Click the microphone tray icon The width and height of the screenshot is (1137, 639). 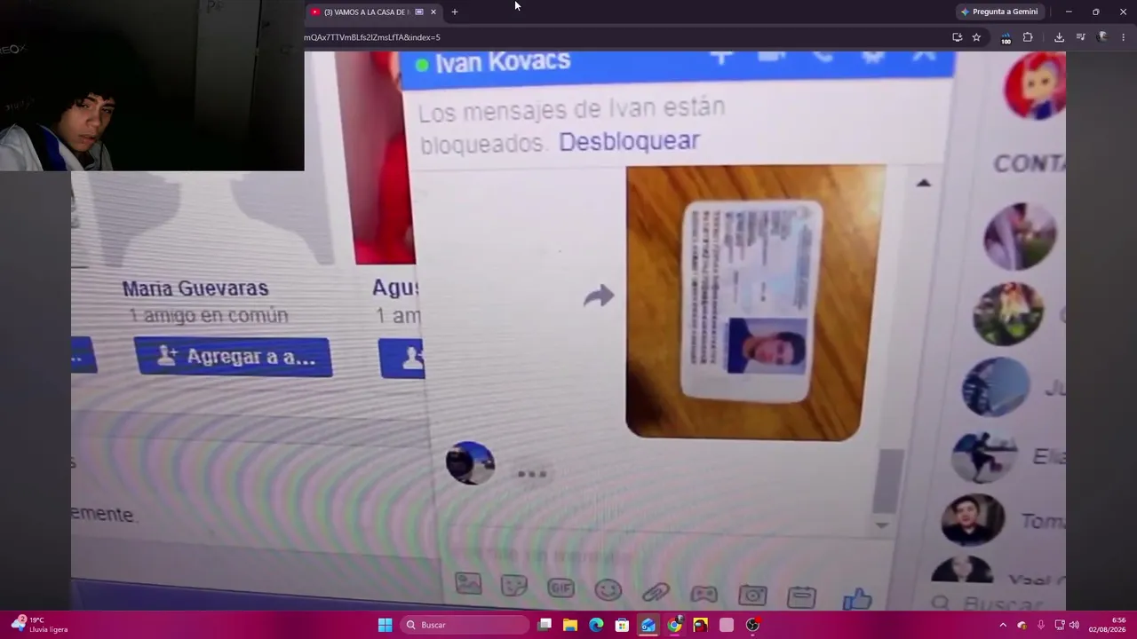tap(1040, 625)
